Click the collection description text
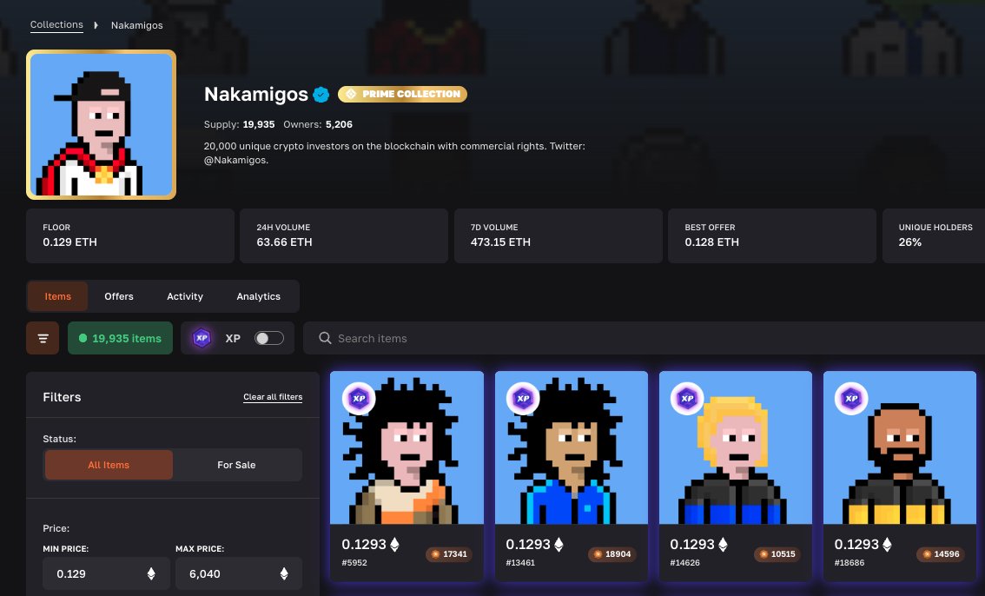 (394, 153)
